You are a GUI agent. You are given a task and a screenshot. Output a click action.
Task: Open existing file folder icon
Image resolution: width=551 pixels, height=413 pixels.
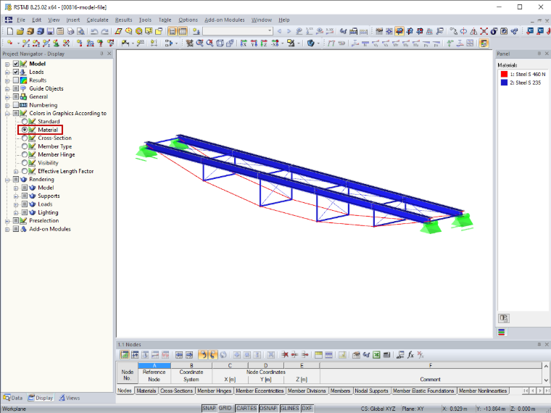[20, 32]
